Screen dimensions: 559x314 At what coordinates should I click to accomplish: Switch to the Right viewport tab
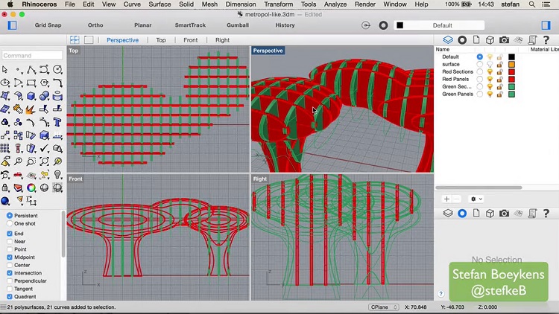(x=222, y=40)
